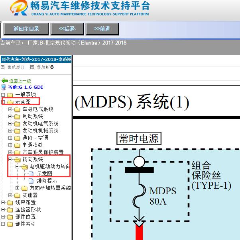Collapse the 电机驱动动力转向 node

pos(17,166)
